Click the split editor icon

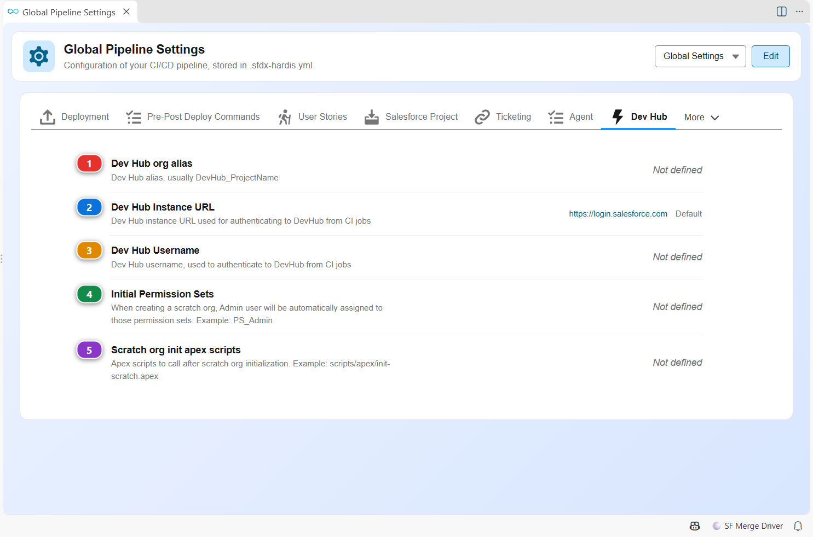782,11
